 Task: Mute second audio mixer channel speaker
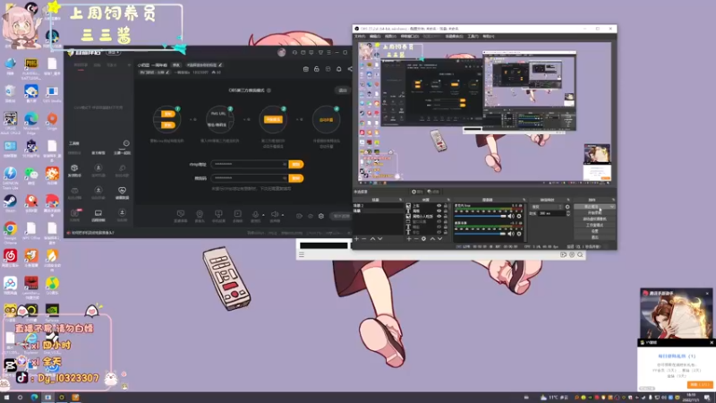point(510,234)
